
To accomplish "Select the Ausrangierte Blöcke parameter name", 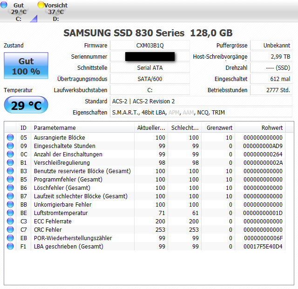I will pyautogui.click(x=60, y=138).
